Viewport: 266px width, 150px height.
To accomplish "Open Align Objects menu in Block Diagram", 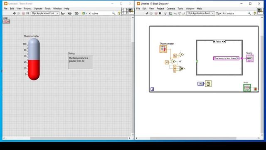I will [219, 13].
